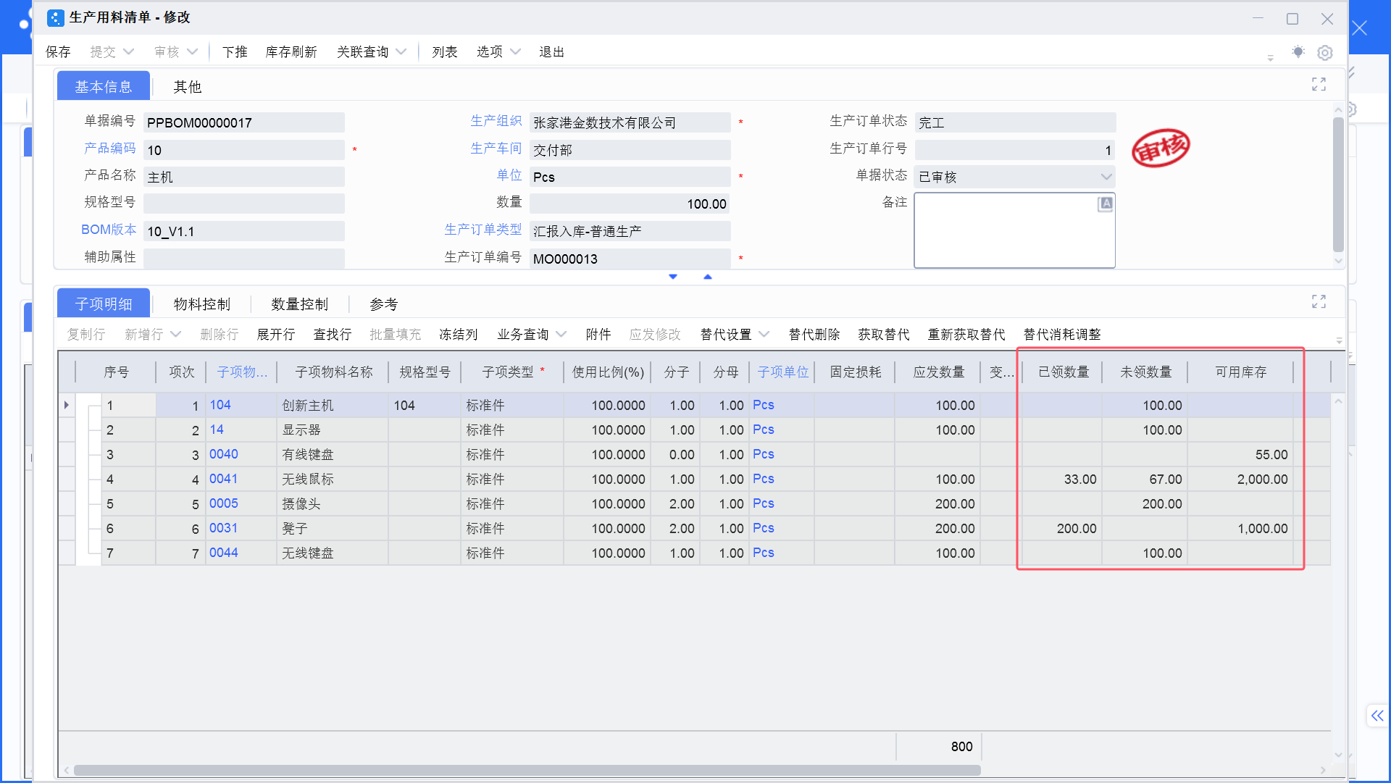Open the 生产订单类型 label link

[483, 230]
